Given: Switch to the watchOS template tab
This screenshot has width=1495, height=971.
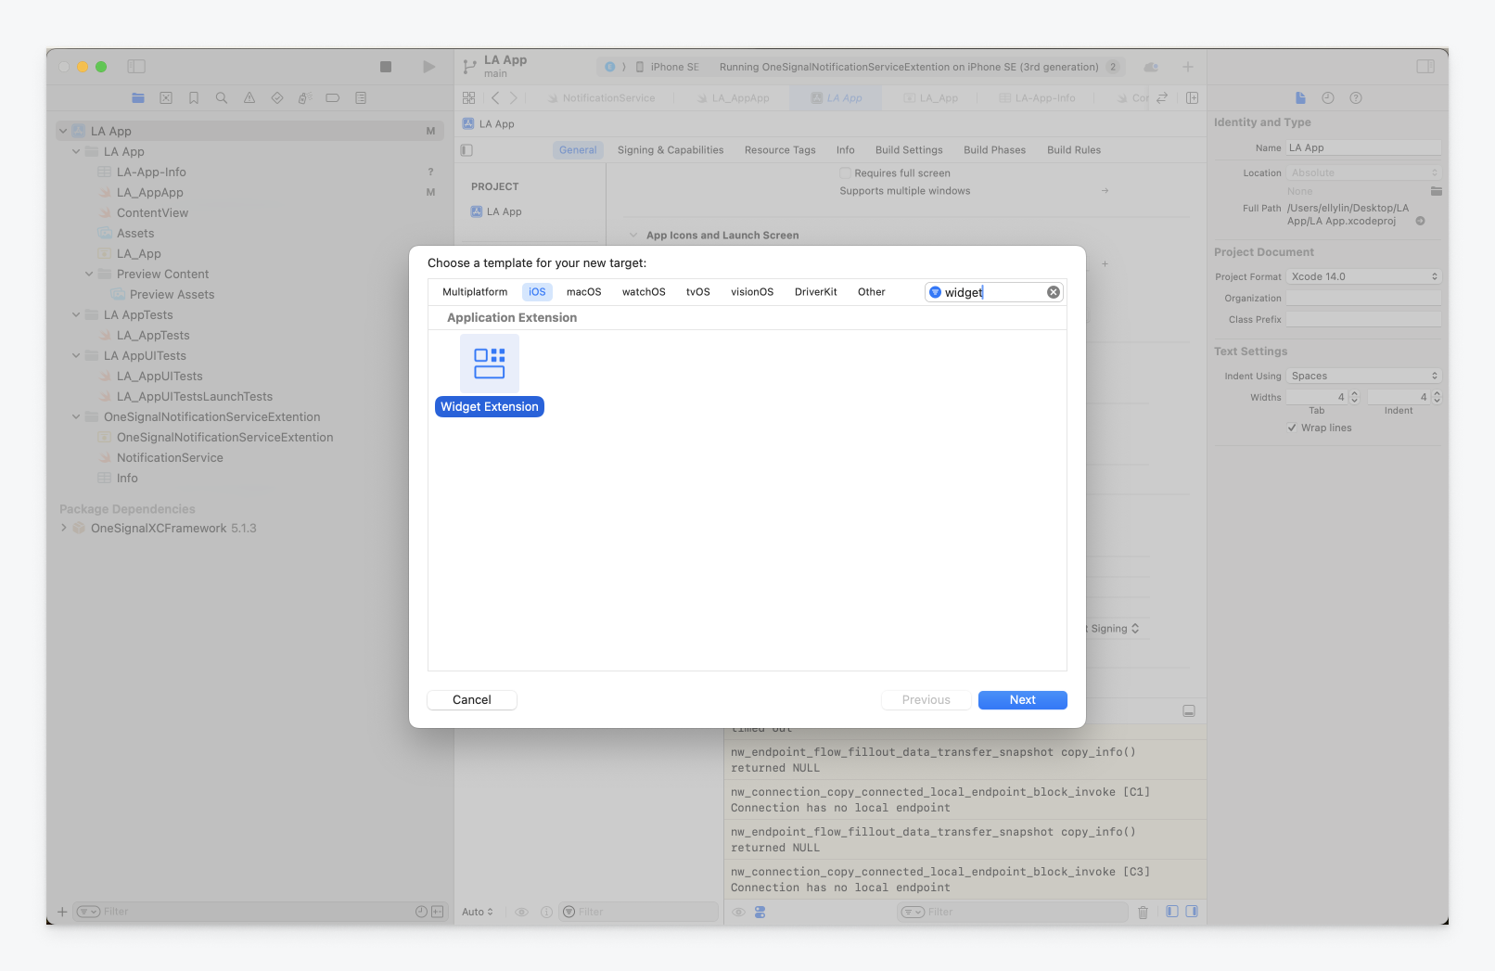Looking at the screenshot, I should (644, 292).
